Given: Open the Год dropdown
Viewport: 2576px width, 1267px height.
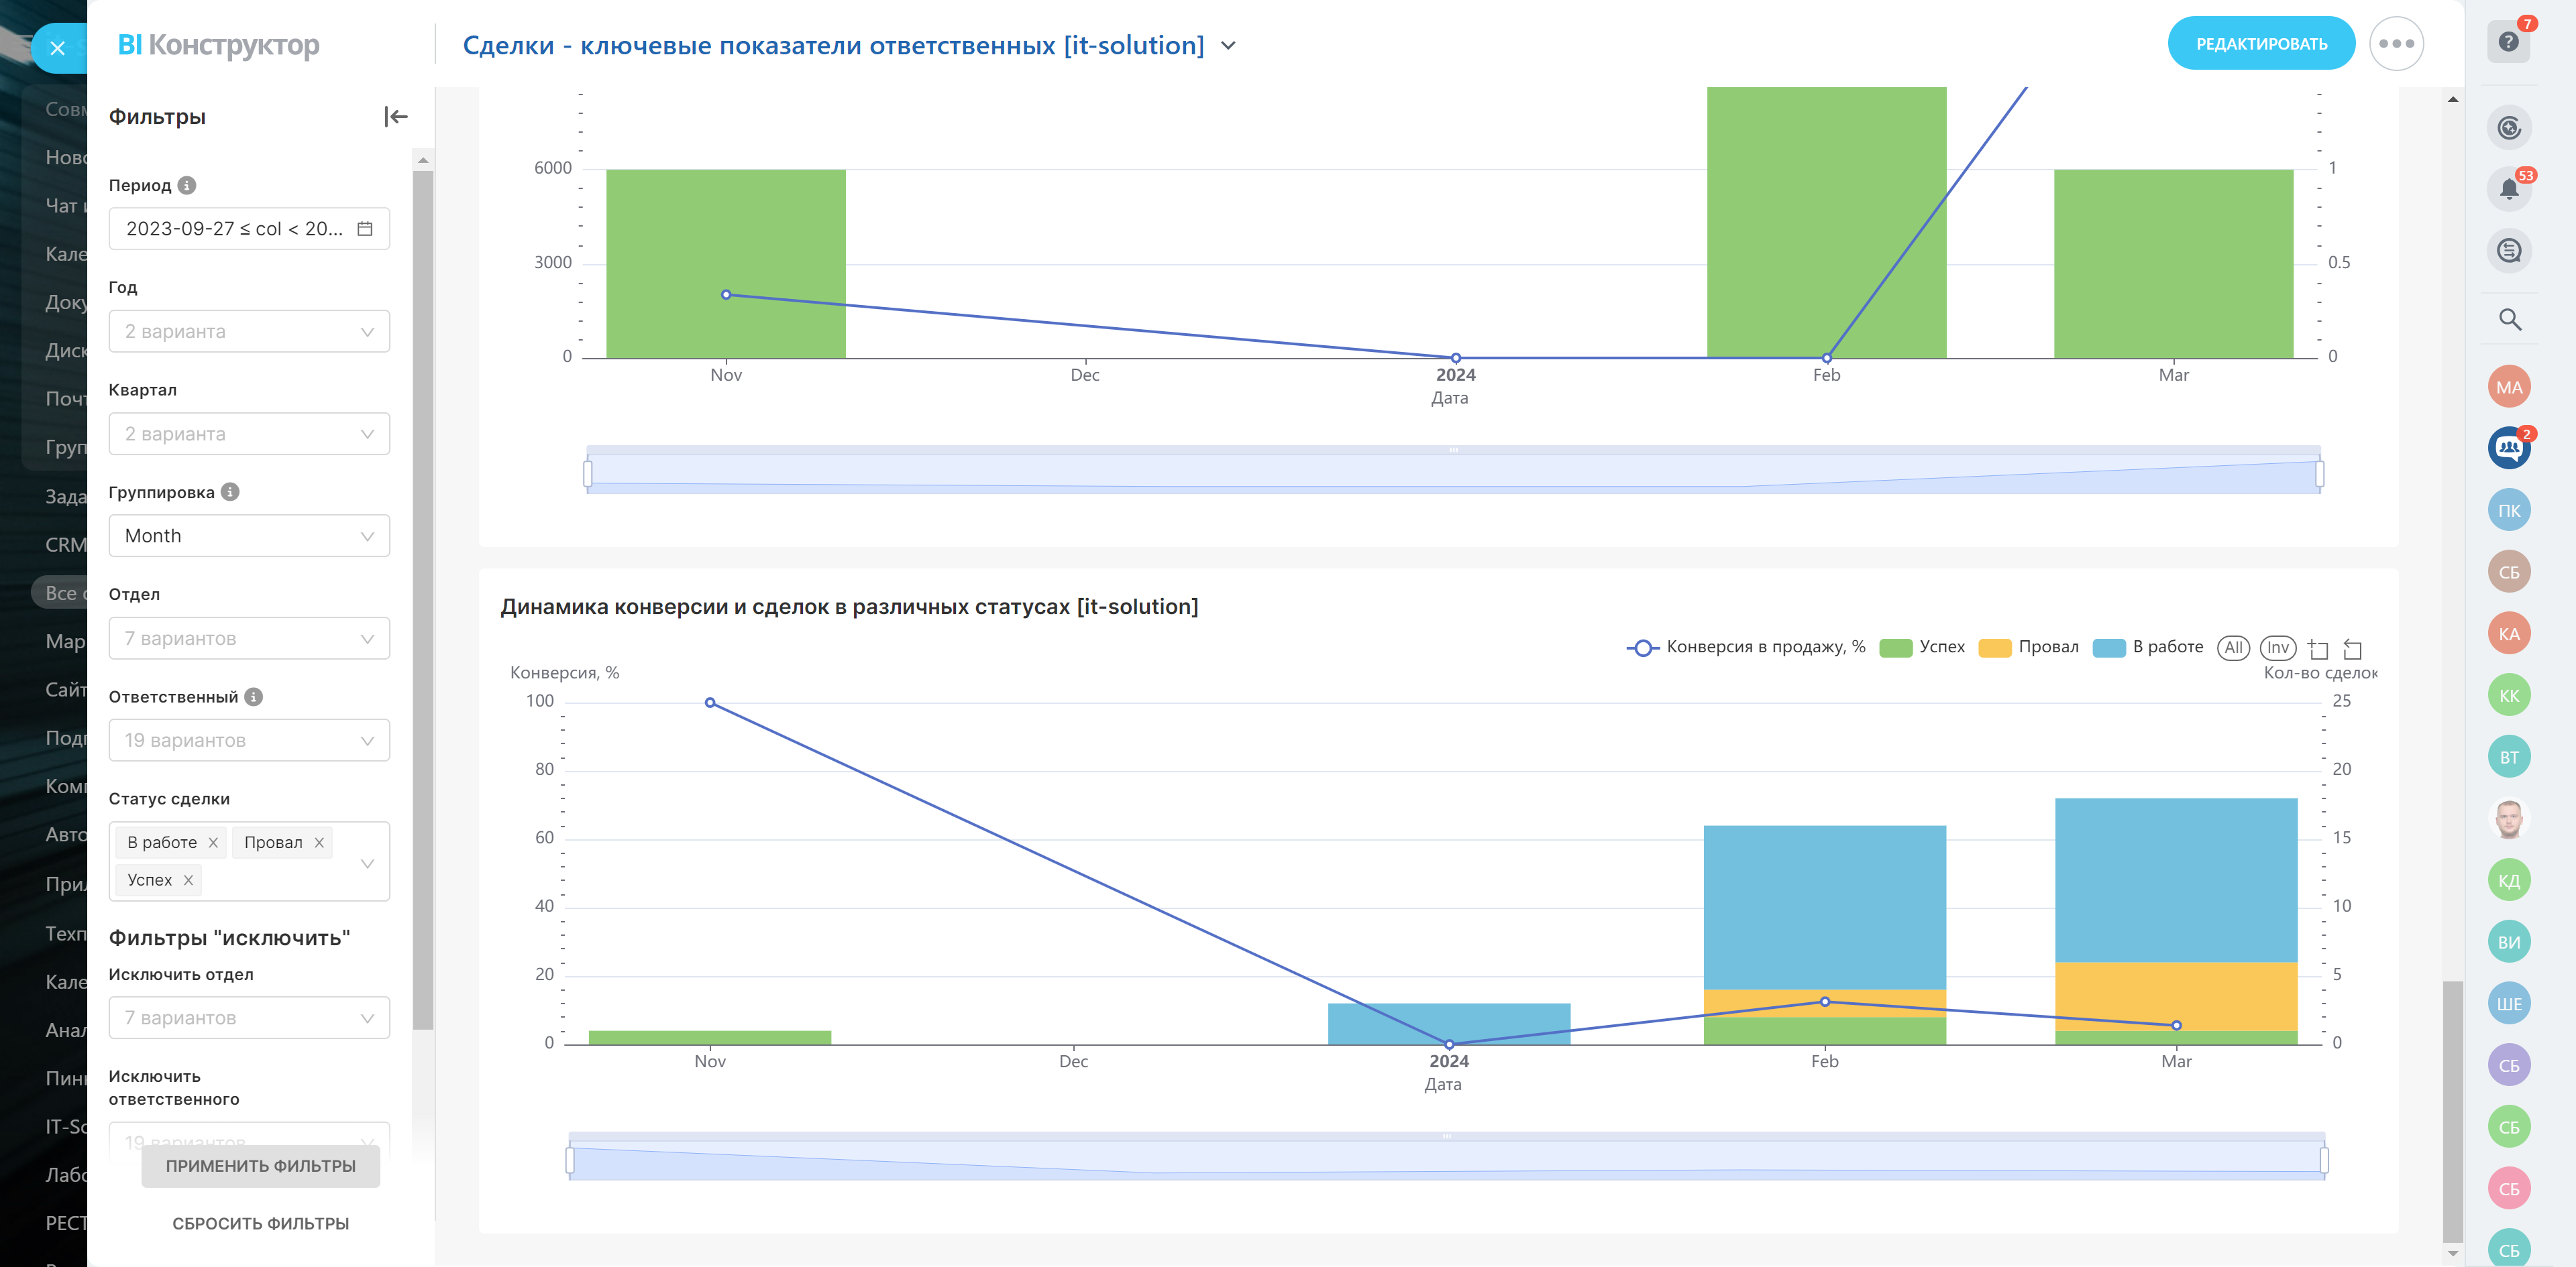Looking at the screenshot, I should pyautogui.click(x=249, y=332).
